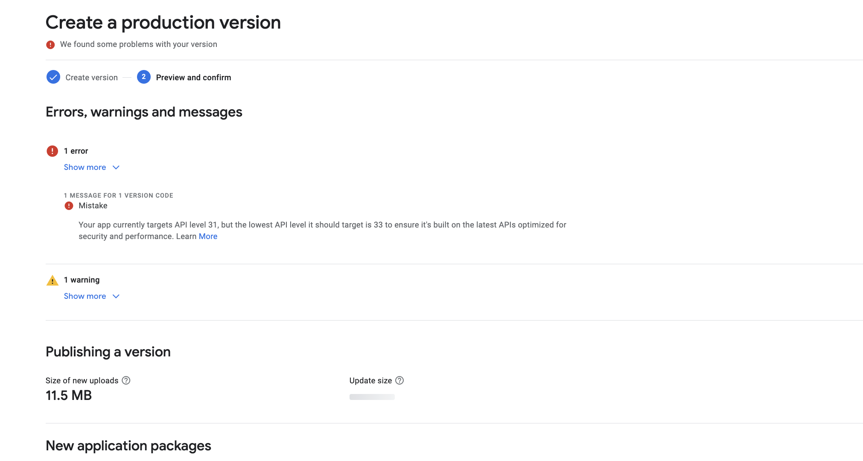
Task: Click the red error icon beside page subtitle
Action: [x=50, y=44]
